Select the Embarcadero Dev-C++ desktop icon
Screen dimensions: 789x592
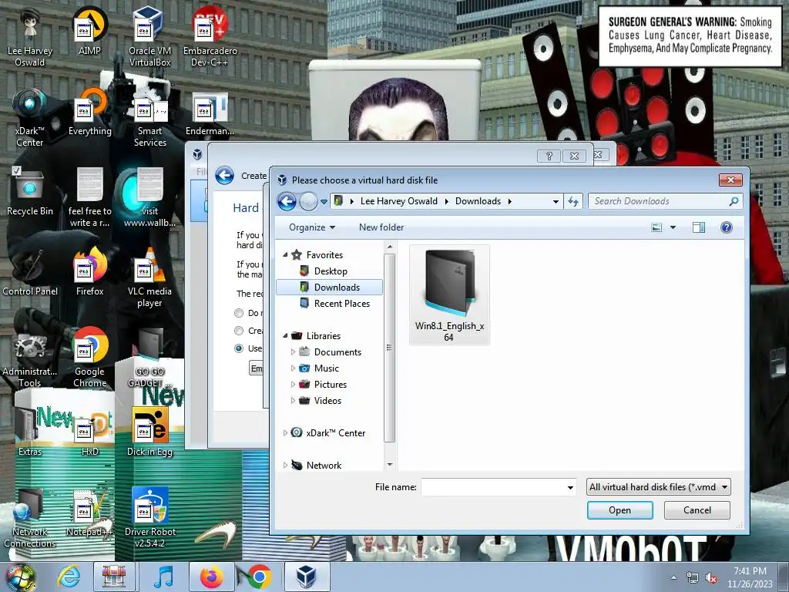tap(210, 36)
